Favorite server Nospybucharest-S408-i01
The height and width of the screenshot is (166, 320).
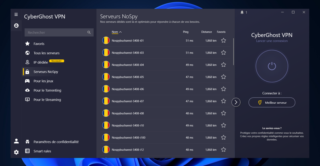pos(223,41)
